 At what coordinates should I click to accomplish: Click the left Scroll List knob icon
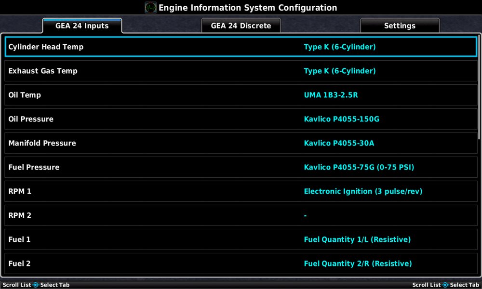36,285
